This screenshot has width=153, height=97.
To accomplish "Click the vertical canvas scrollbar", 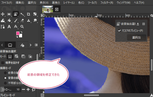I will point(151,65).
